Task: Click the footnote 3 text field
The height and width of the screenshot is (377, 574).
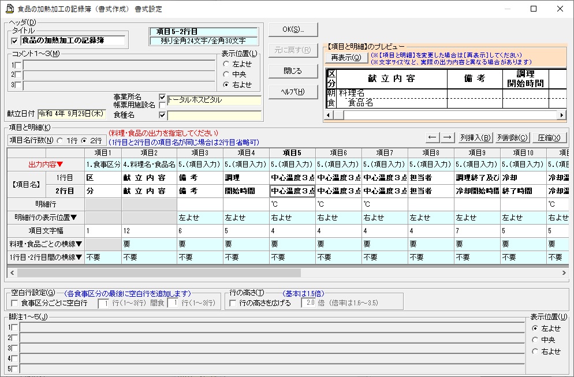Action: 273,348
